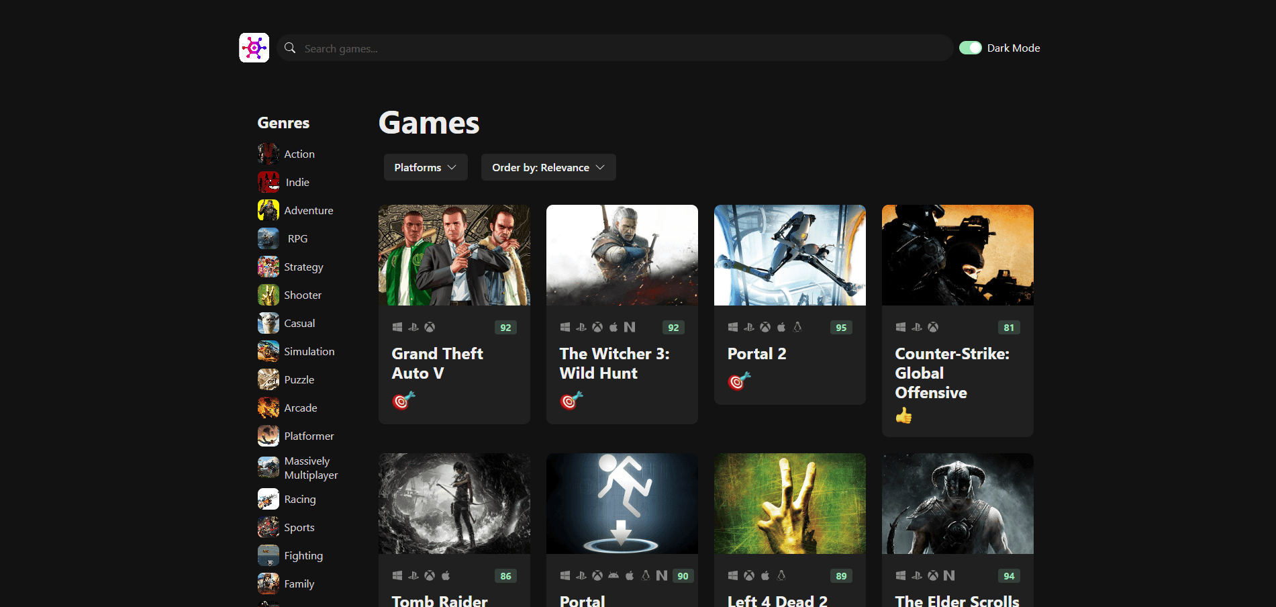The width and height of the screenshot is (1276, 607).
Task: Click the Indie genre icon
Action: (x=268, y=182)
